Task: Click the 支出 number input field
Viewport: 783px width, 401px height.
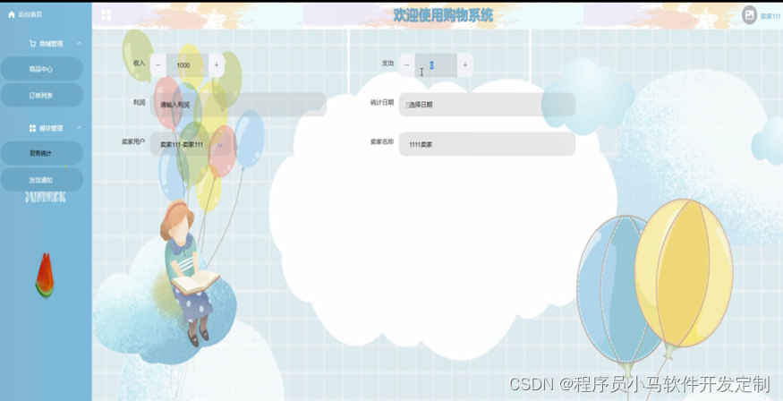Action: [436, 65]
